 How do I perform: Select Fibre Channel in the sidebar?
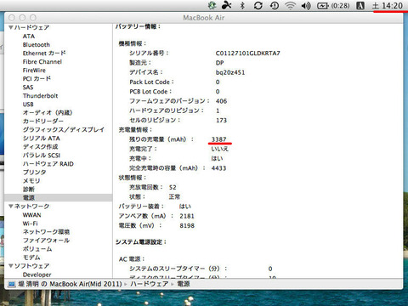tap(42, 62)
